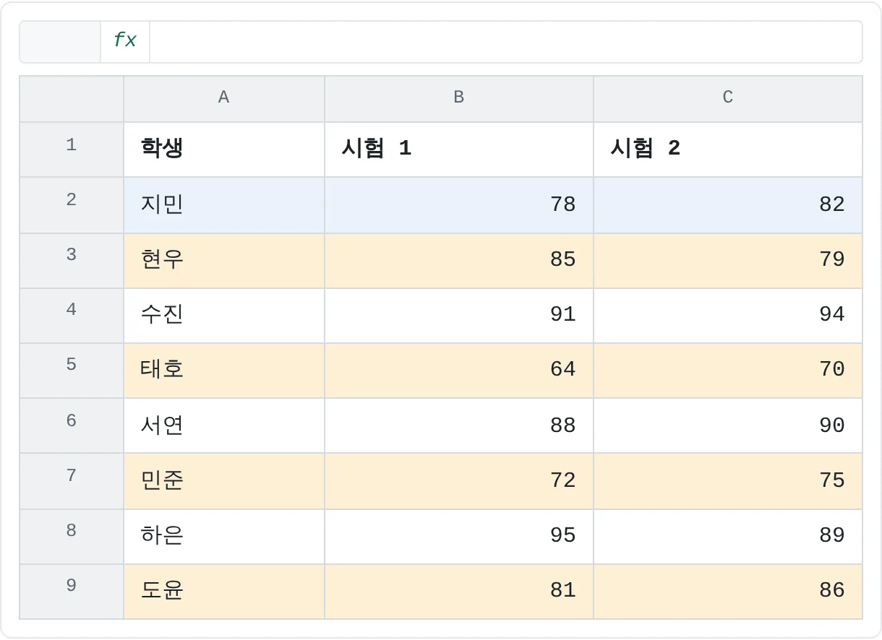The image size is (882, 640).
Task: Click 태호's 시험 2 score 70
Action: [x=728, y=371]
